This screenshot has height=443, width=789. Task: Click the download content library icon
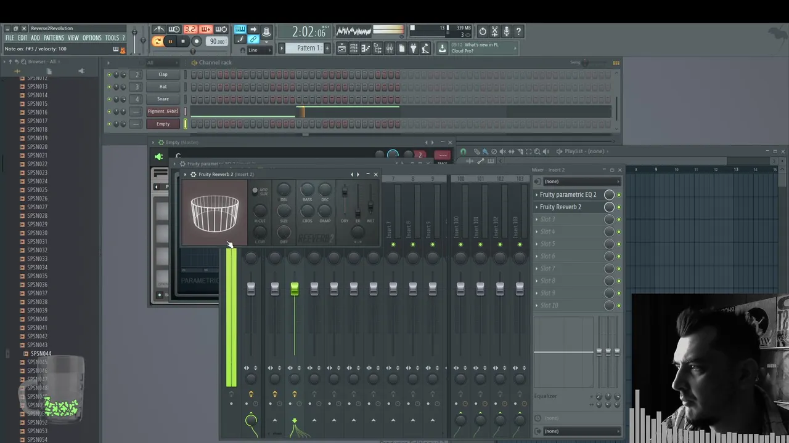(x=442, y=48)
